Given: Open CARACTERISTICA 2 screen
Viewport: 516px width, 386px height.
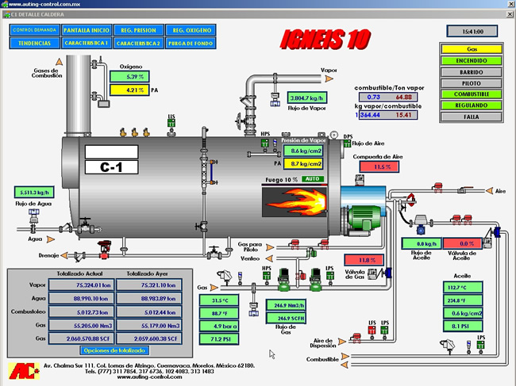Looking at the screenshot, I should click(x=139, y=43).
